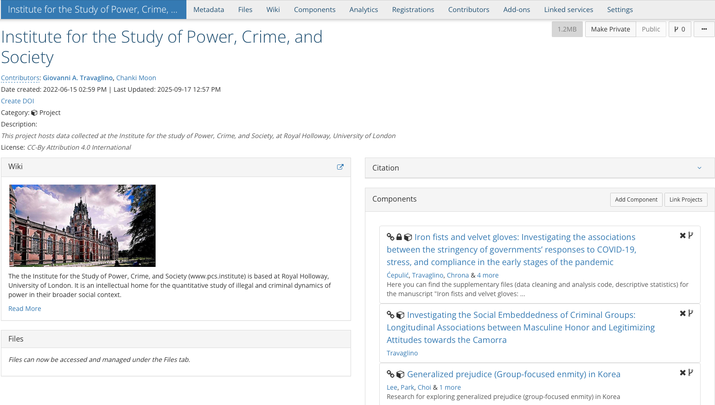
Task: Open the forks counter button
Action: pos(679,29)
